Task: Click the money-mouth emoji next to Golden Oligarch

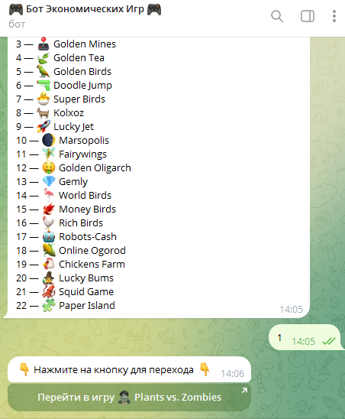Action: tap(49, 168)
